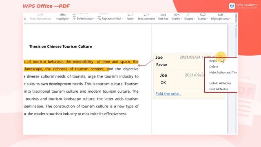This screenshot has width=261, height=147.
Task: Expand the Note dropdown arrow
Action: [x=134, y=19]
